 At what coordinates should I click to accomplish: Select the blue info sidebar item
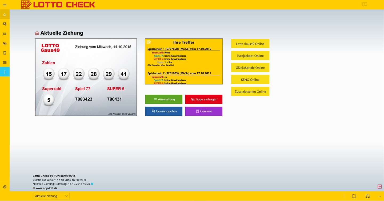coord(5,72)
